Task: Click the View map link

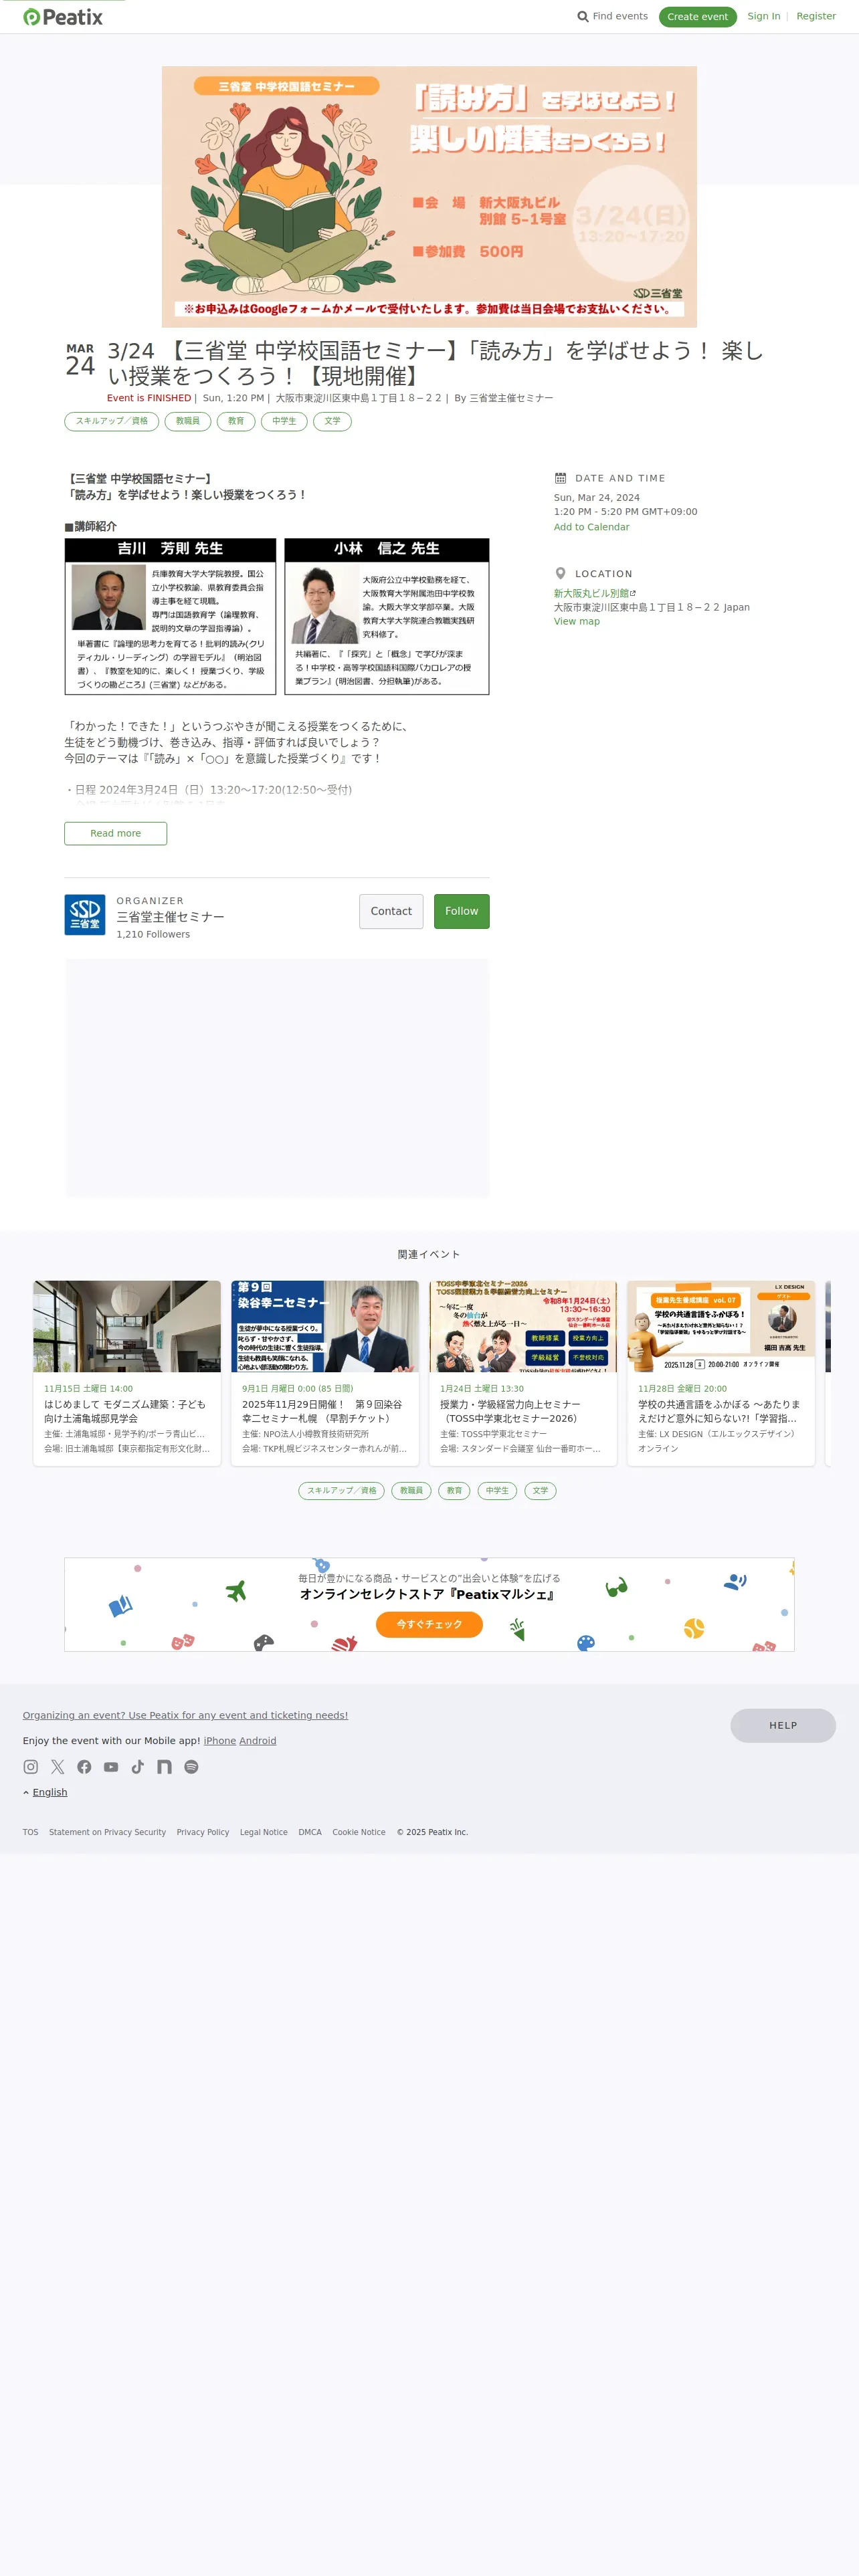Action: 577,621
